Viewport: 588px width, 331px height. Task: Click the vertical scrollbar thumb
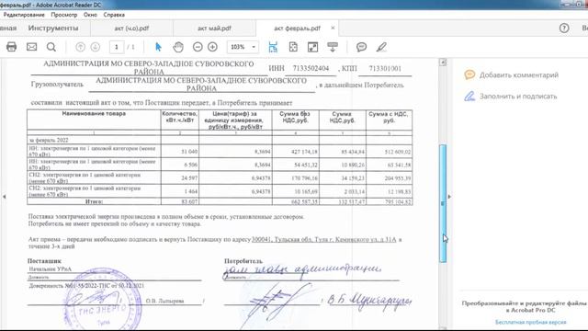coord(443,203)
